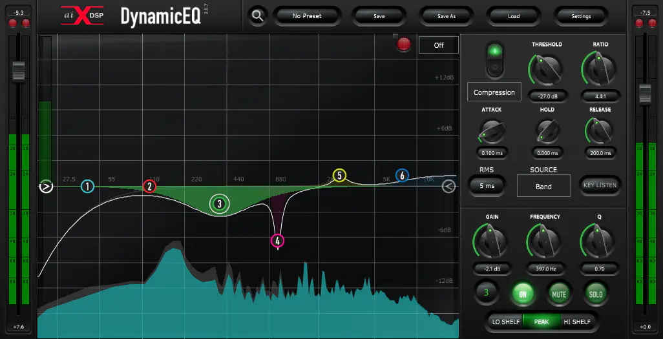Select EQ band node 1
This screenshot has width=663, height=339.
click(87, 187)
